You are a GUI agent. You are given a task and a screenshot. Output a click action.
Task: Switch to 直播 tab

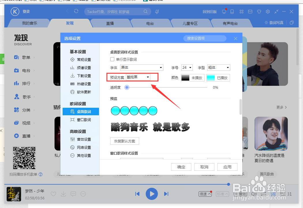point(110,23)
